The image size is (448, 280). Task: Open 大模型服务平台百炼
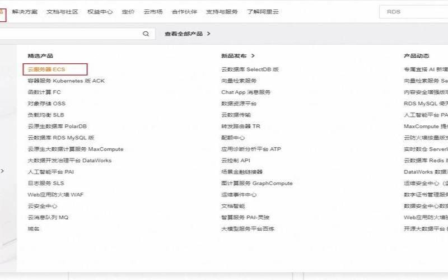[248, 229]
